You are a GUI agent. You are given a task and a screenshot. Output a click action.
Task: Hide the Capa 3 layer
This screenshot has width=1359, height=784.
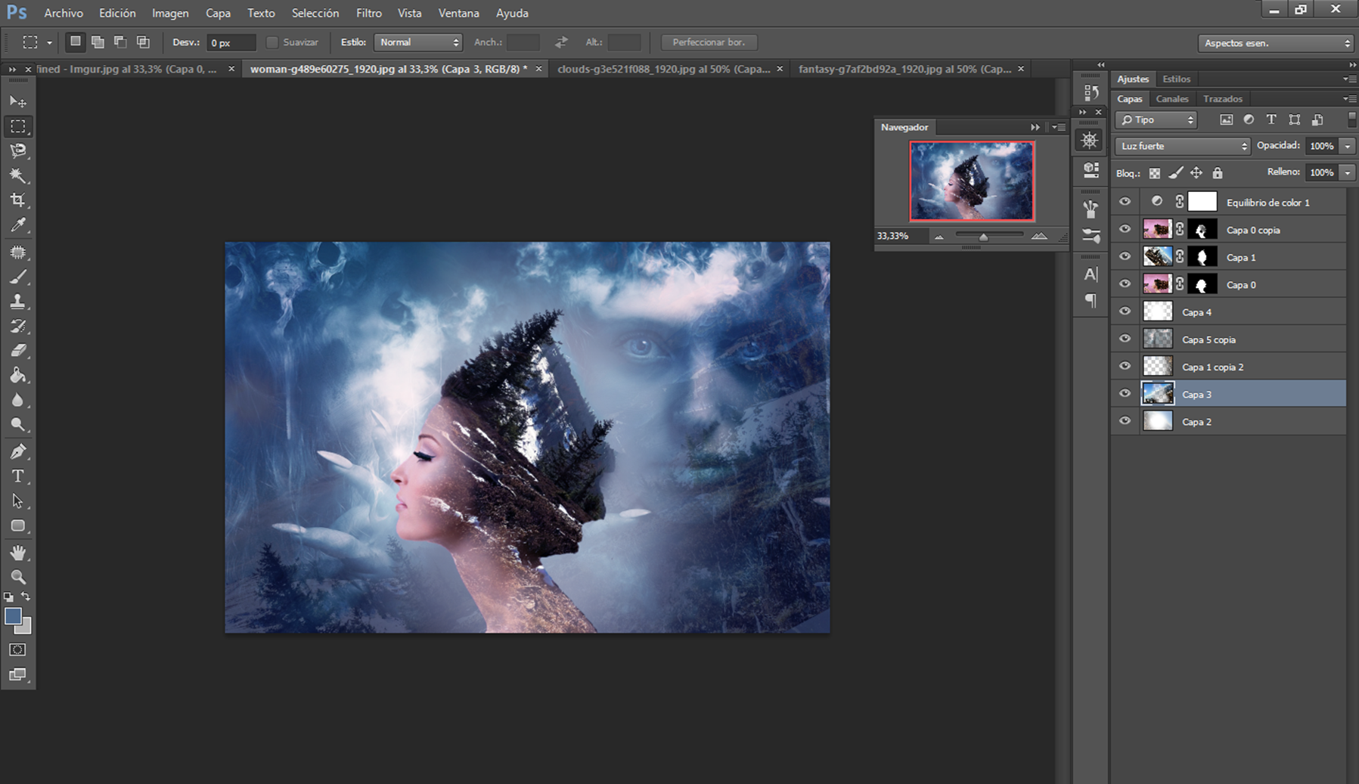pyautogui.click(x=1125, y=393)
